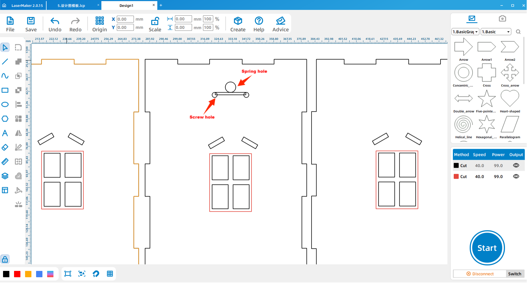The image size is (527, 283).
Task: Open the layout template tool
Action: 5,190
